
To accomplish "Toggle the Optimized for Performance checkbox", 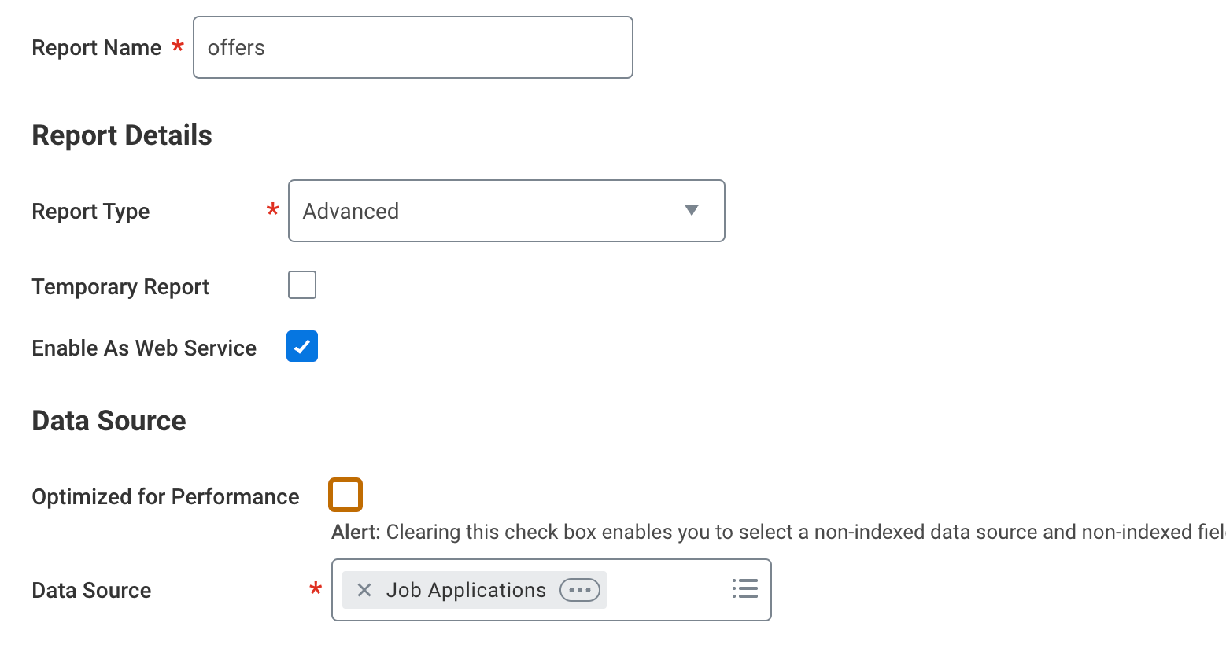I will click(x=345, y=495).
